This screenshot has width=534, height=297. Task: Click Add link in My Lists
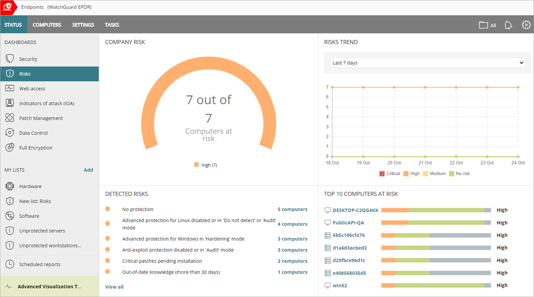89,170
